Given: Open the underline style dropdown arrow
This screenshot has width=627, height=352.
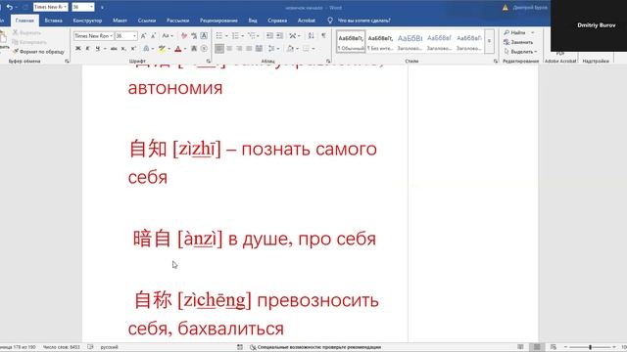Looking at the screenshot, I should (x=105, y=48).
